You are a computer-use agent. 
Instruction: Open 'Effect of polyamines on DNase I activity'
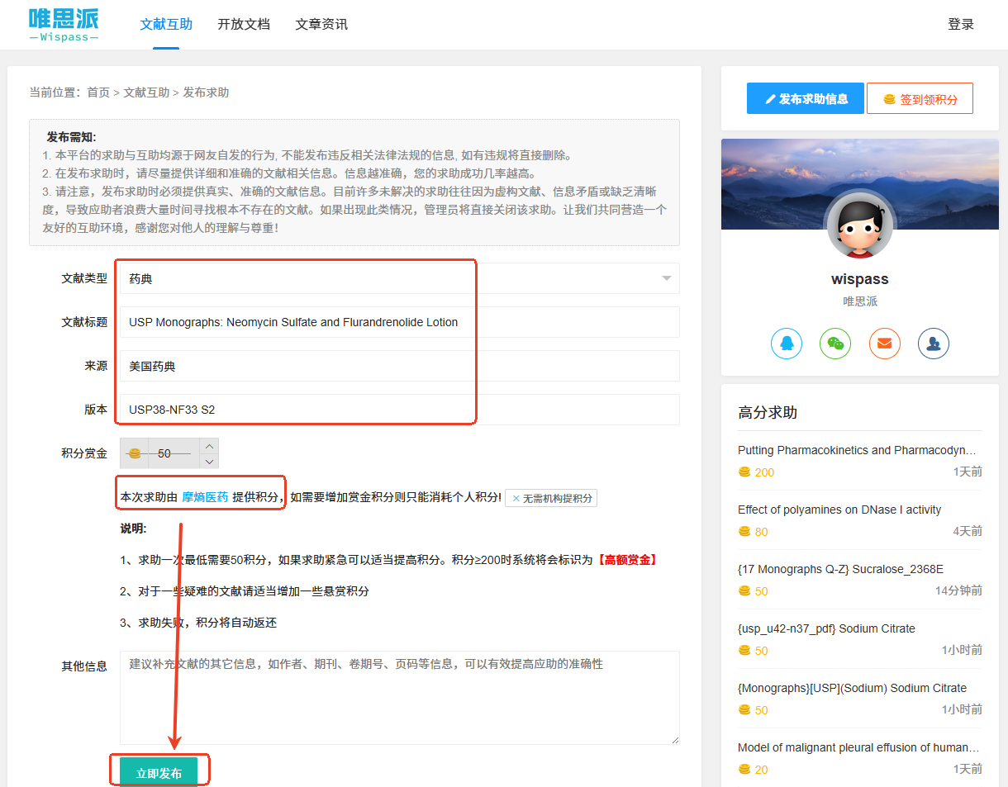click(x=839, y=510)
